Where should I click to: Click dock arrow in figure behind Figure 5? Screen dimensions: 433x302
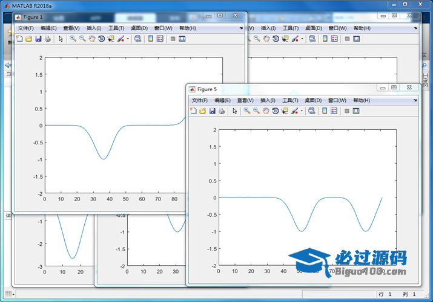click(415, 28)
